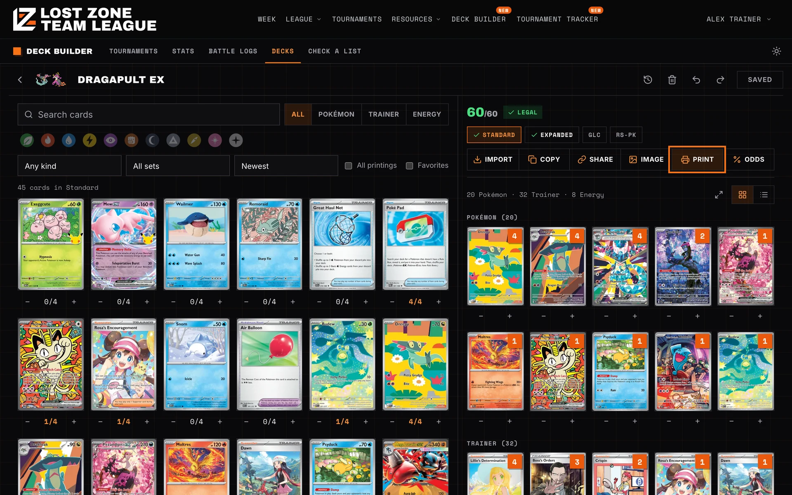Image resolution: width=792 pixels, height=495 pixels.
Task: Open Lost Zone Team League home logo
Action: [x=85, y=19]
